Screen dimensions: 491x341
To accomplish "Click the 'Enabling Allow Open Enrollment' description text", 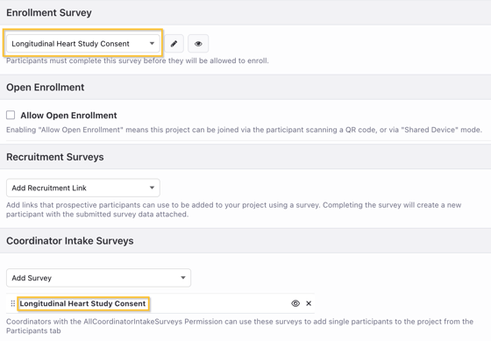I will [244, 130].
